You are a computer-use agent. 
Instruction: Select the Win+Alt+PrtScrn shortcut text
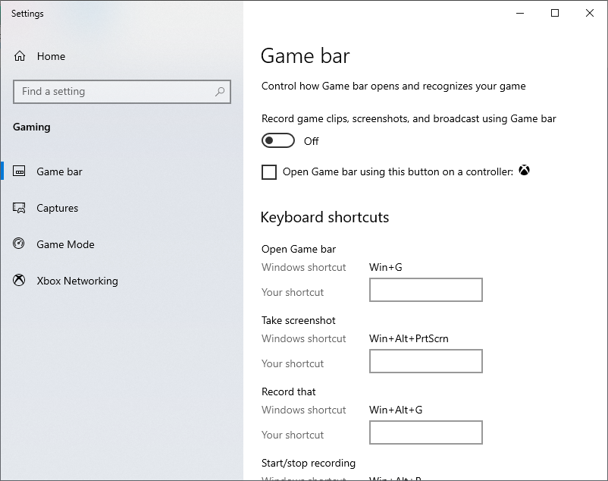(409, 338)
